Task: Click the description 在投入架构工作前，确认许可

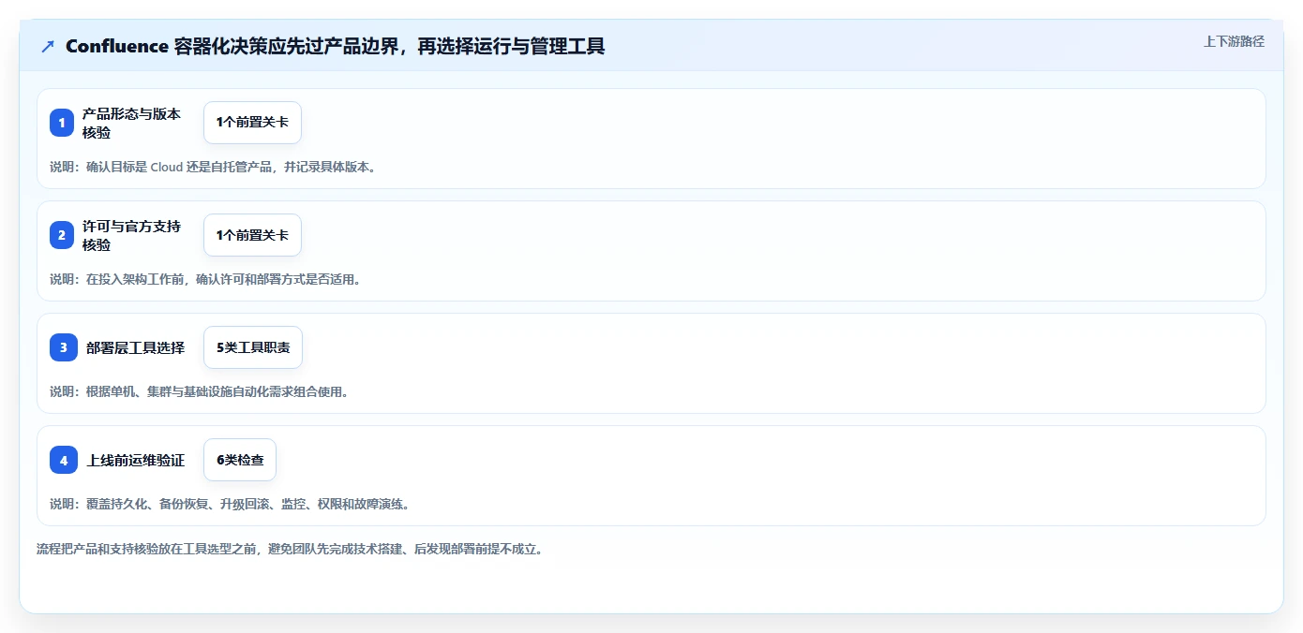Action: [205, 279]
